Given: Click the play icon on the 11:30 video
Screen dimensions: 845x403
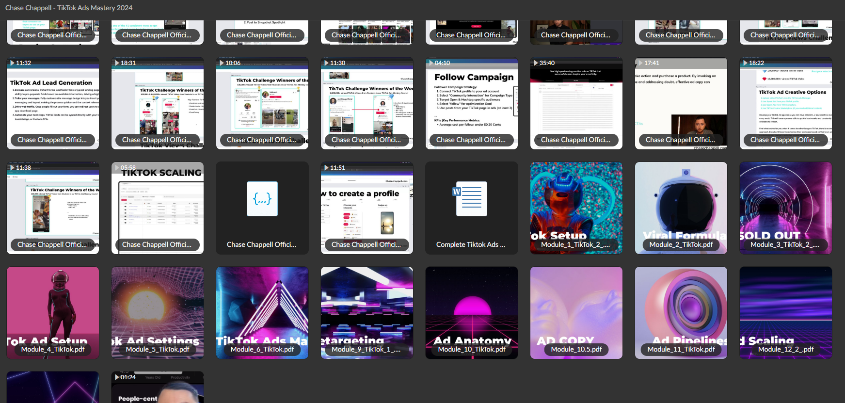Looking at the screenshot, I should point(326,63).
